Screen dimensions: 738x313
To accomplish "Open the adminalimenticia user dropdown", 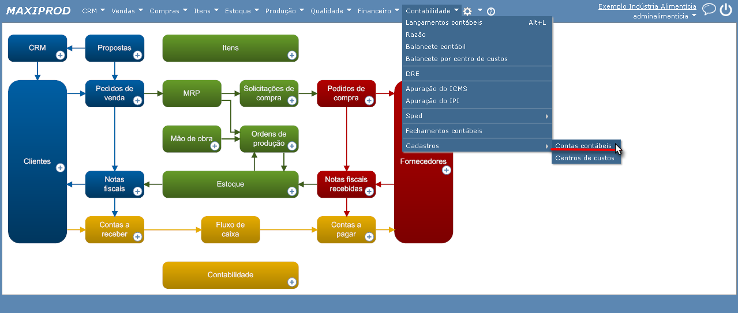I will (x=665, y=16).
